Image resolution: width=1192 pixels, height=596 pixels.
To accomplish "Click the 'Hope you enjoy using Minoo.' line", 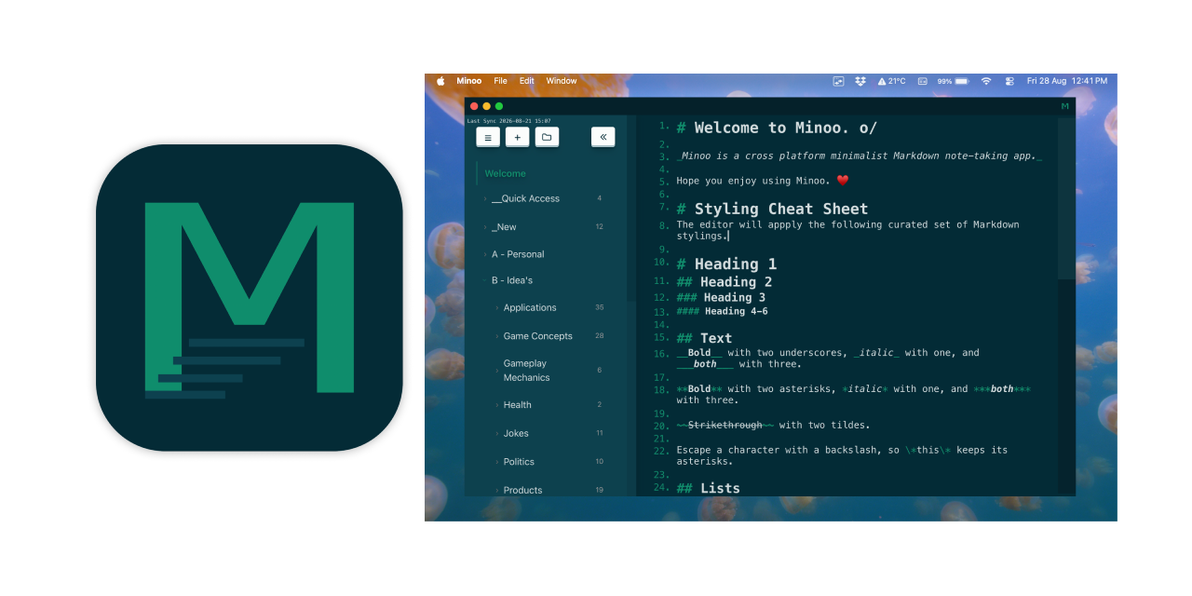I will point(763,181).
